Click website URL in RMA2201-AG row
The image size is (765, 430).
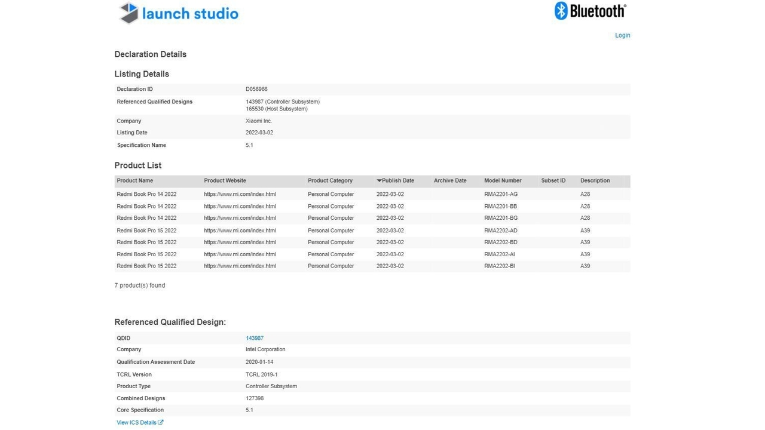[240, 194]
